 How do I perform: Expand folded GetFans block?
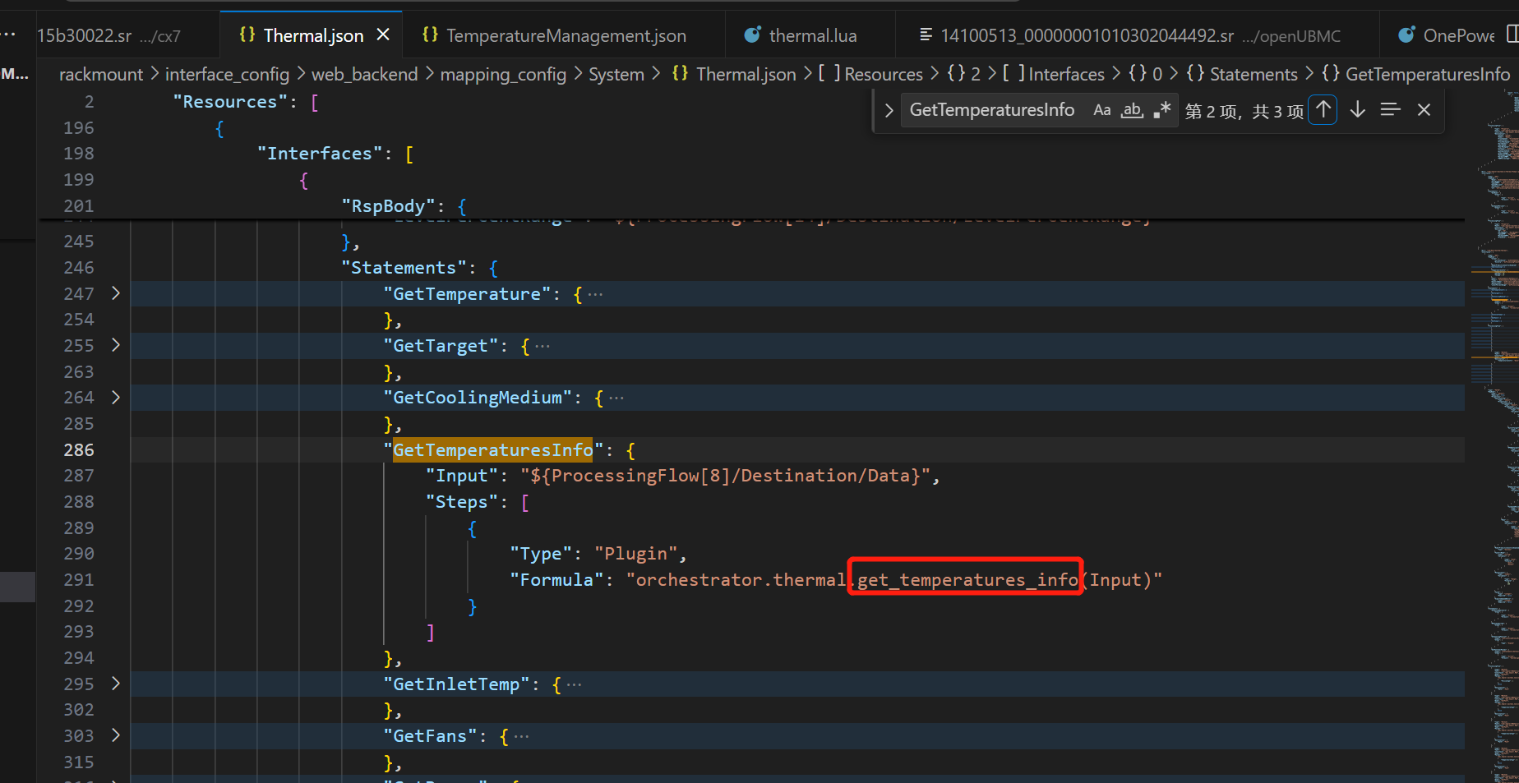coord(116,735)
